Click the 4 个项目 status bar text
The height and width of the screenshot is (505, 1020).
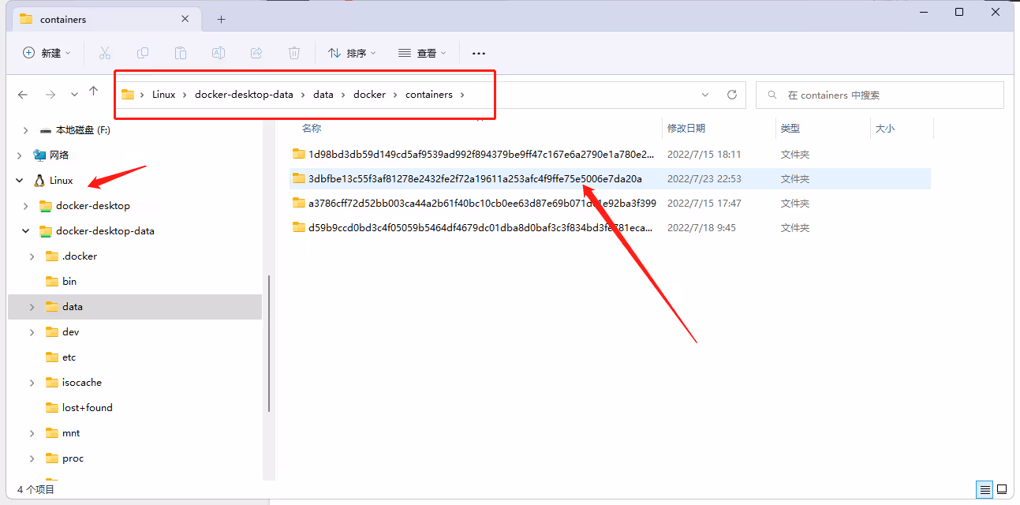pos(36,490)
